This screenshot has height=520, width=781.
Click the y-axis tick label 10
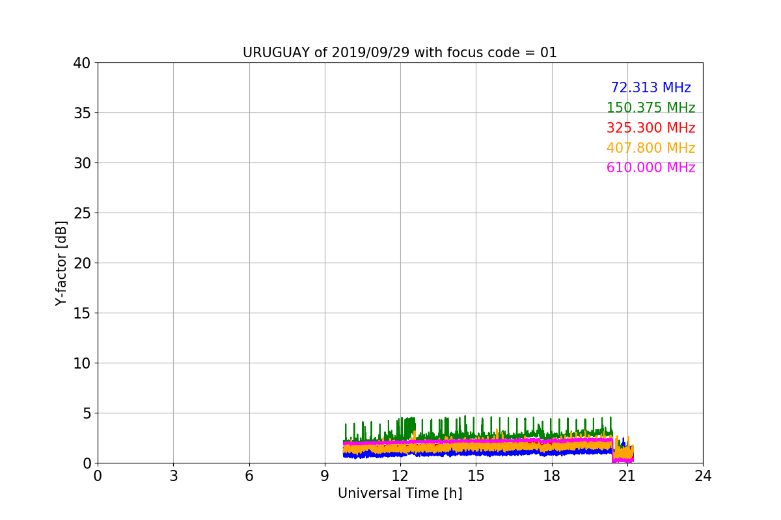(x=81, y=363)
